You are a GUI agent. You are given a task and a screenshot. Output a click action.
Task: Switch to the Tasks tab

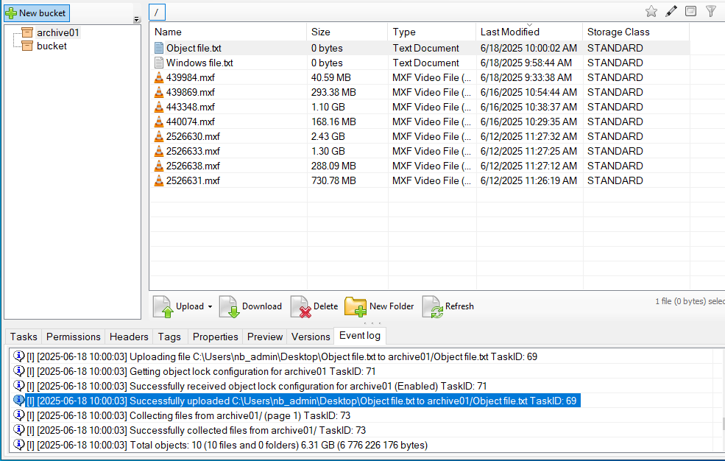click(24, 337)
